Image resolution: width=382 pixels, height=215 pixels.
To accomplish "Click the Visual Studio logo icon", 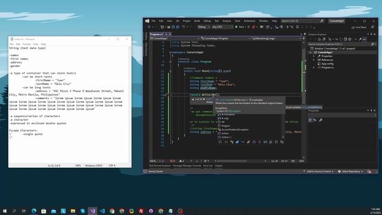I will (x=147, y=21).
